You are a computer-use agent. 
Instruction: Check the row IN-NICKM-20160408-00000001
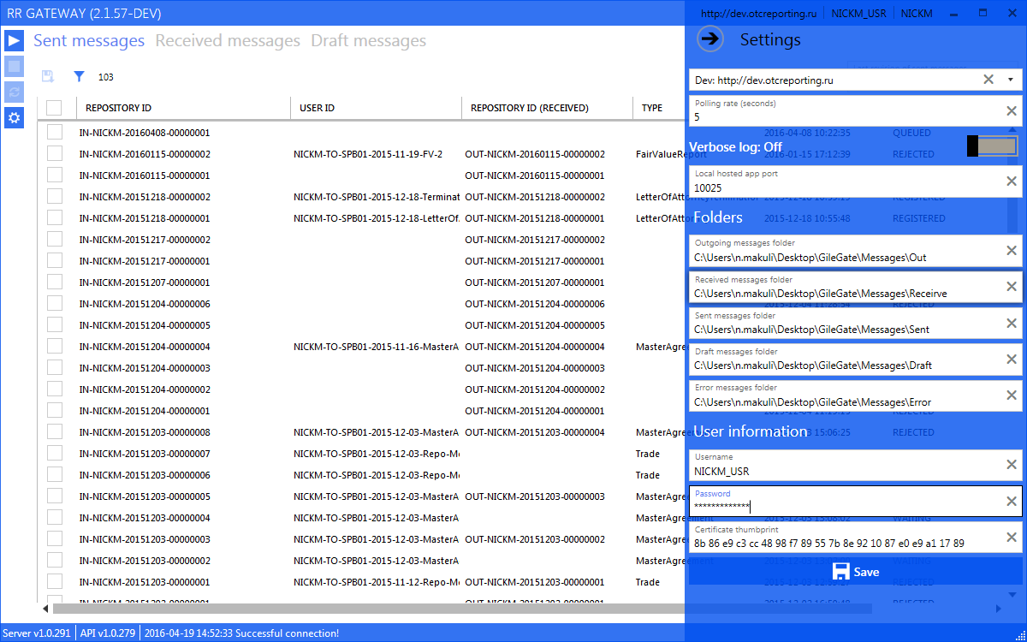tap(55, 132)
